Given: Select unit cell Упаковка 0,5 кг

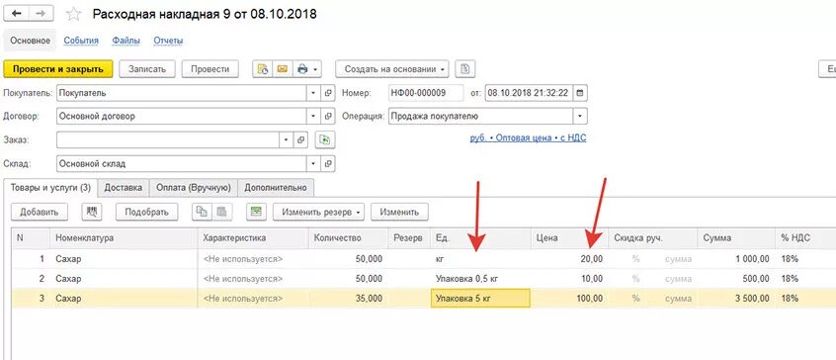Looking at the screenshot, I should (480, 278).
